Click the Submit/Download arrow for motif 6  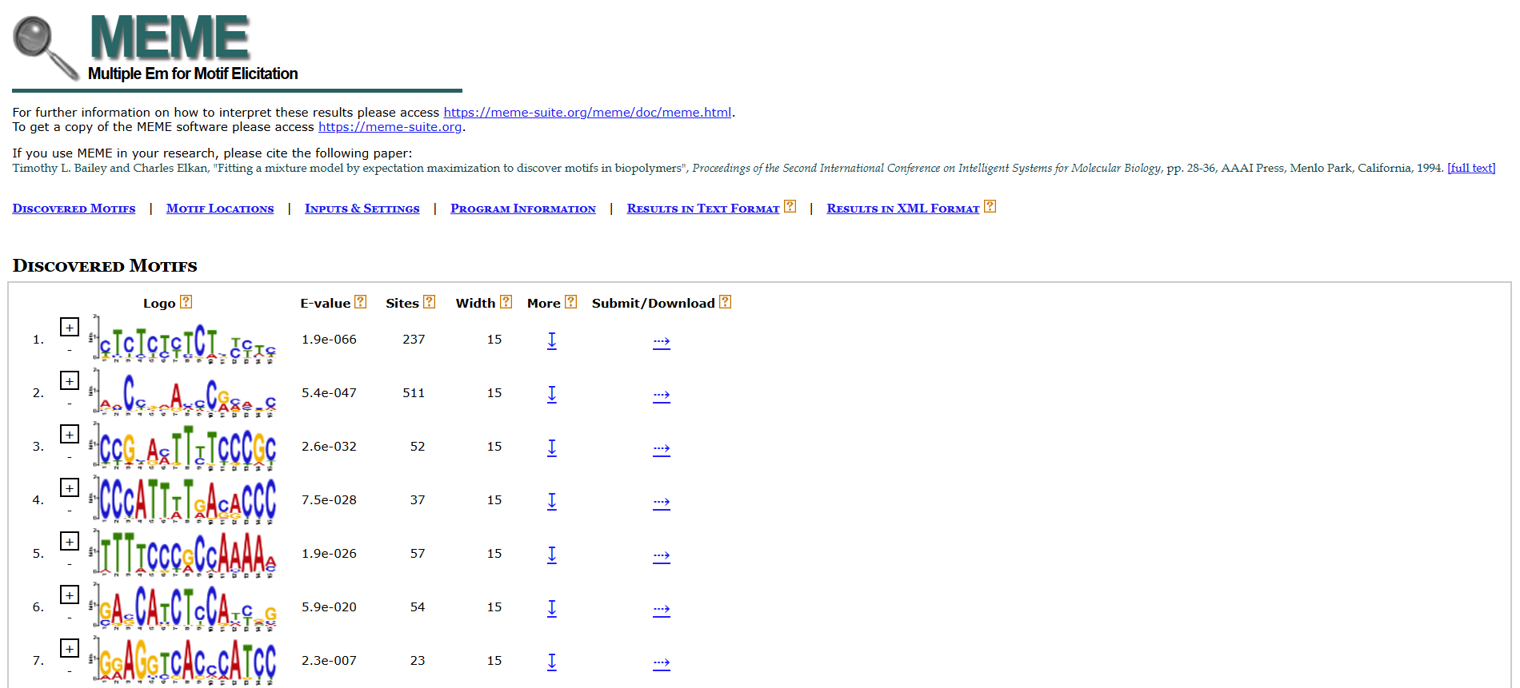[662, 609]
